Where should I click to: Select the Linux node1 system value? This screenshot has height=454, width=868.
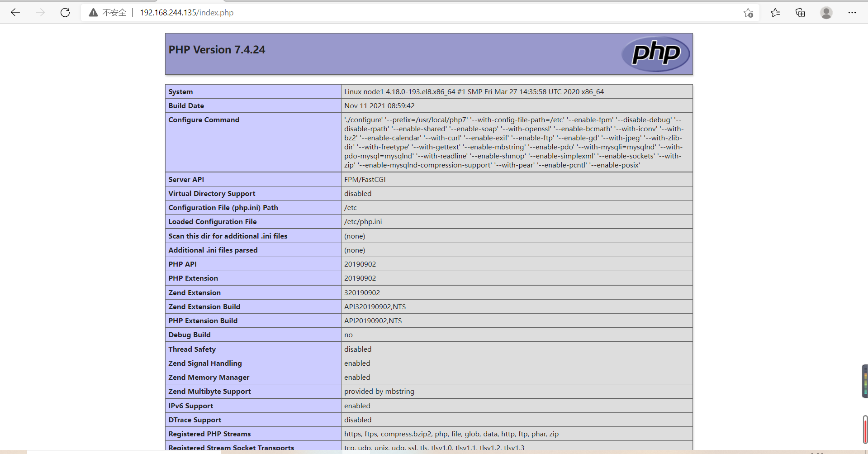[x=474, y=91]
